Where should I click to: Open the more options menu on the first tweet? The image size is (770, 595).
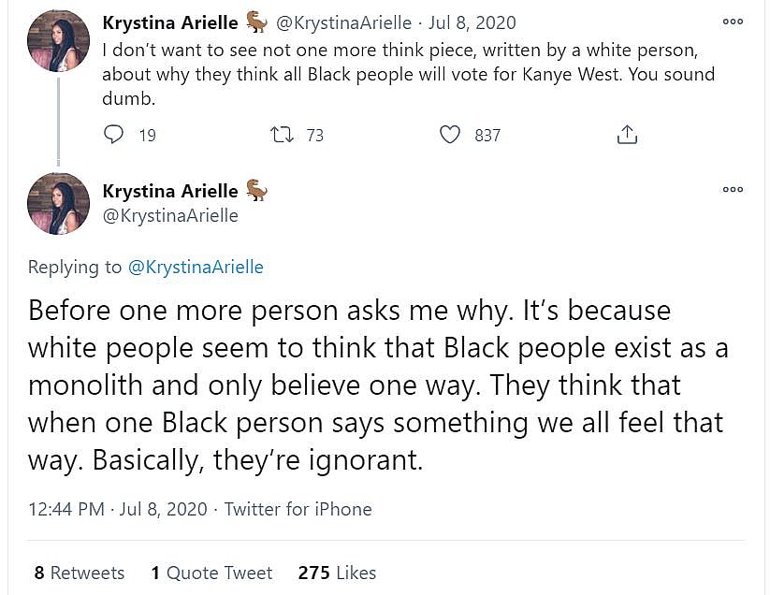click(733, 22)
